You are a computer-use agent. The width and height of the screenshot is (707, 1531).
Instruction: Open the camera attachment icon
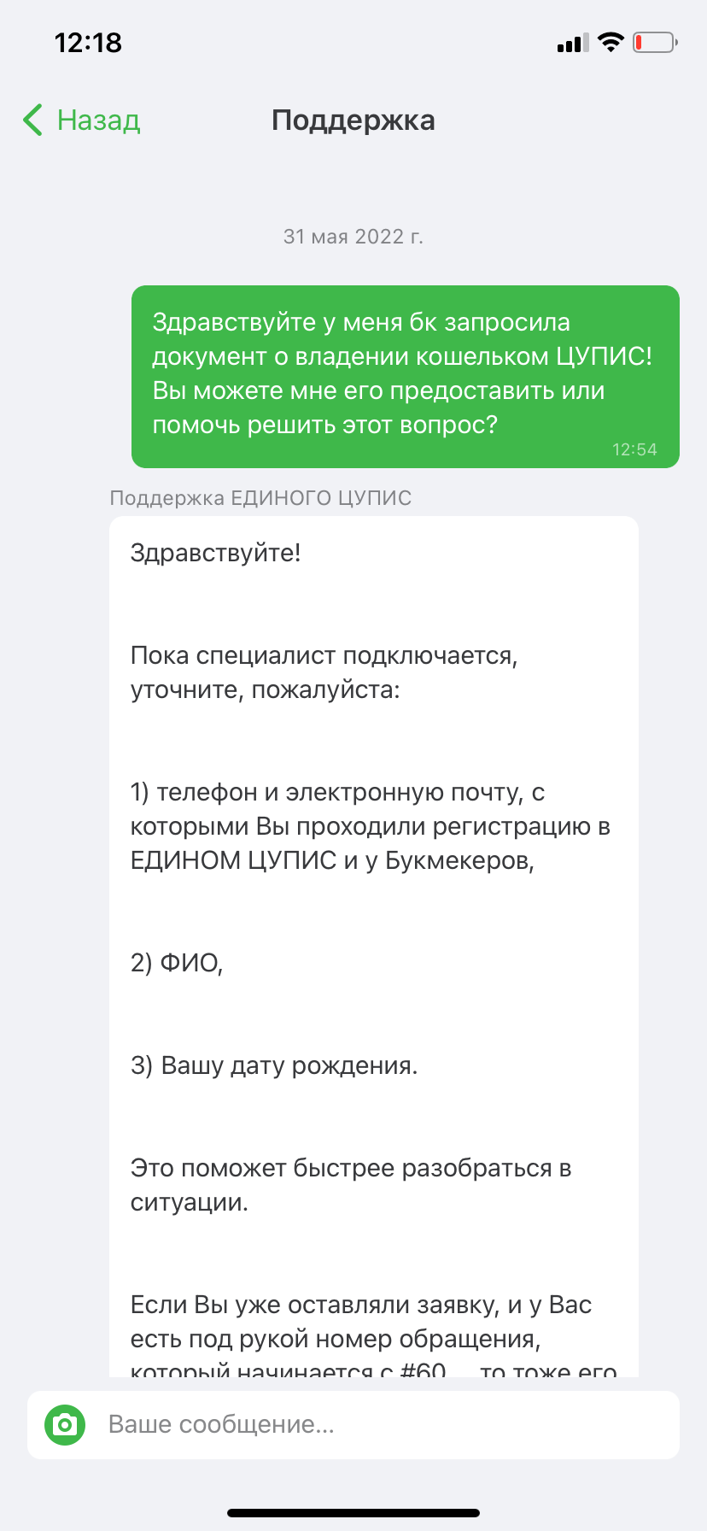65,1424
